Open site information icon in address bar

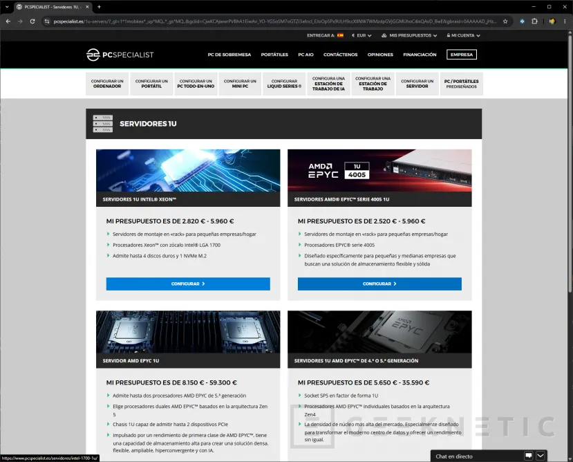pyautogui.click(x=47, y=21)
